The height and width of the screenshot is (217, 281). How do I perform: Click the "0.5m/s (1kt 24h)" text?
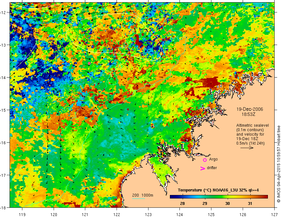click(250, 143)
